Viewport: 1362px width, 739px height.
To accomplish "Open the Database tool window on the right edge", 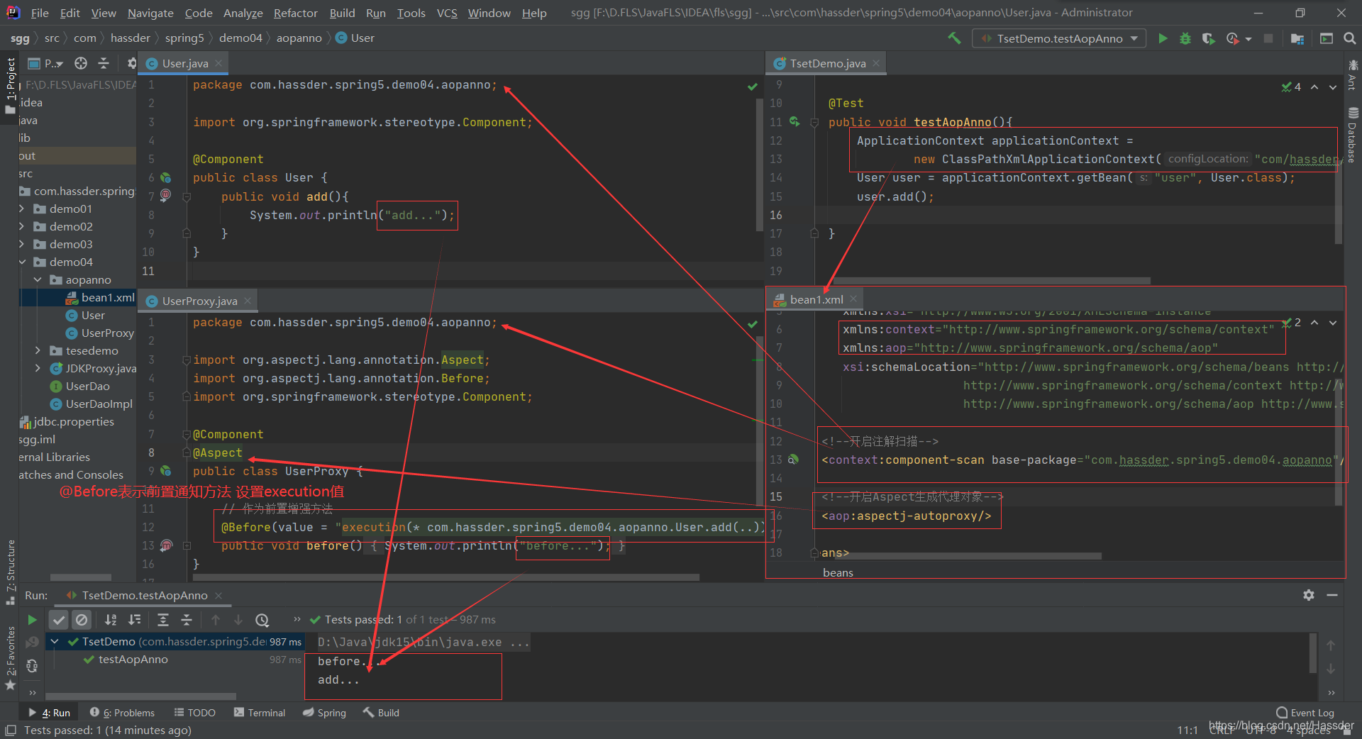I will (x=1353, y=135).
